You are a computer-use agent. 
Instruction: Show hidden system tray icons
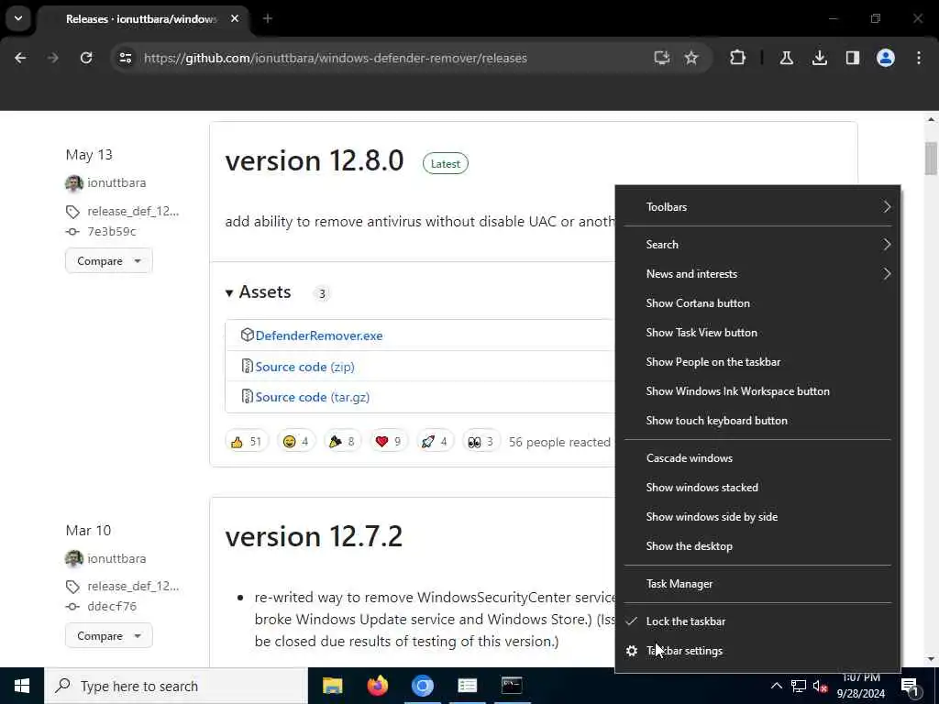[776, 686]
